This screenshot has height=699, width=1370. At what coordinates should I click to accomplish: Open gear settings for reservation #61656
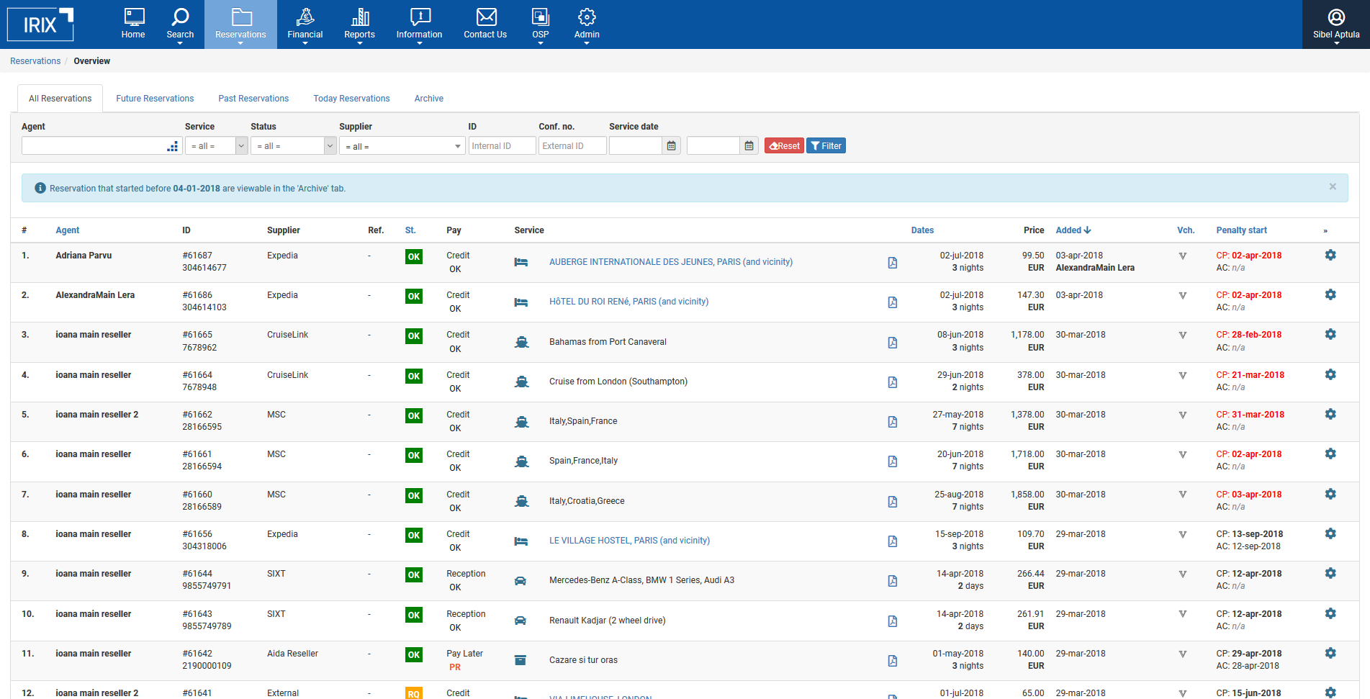click(x=1330, y=534)
